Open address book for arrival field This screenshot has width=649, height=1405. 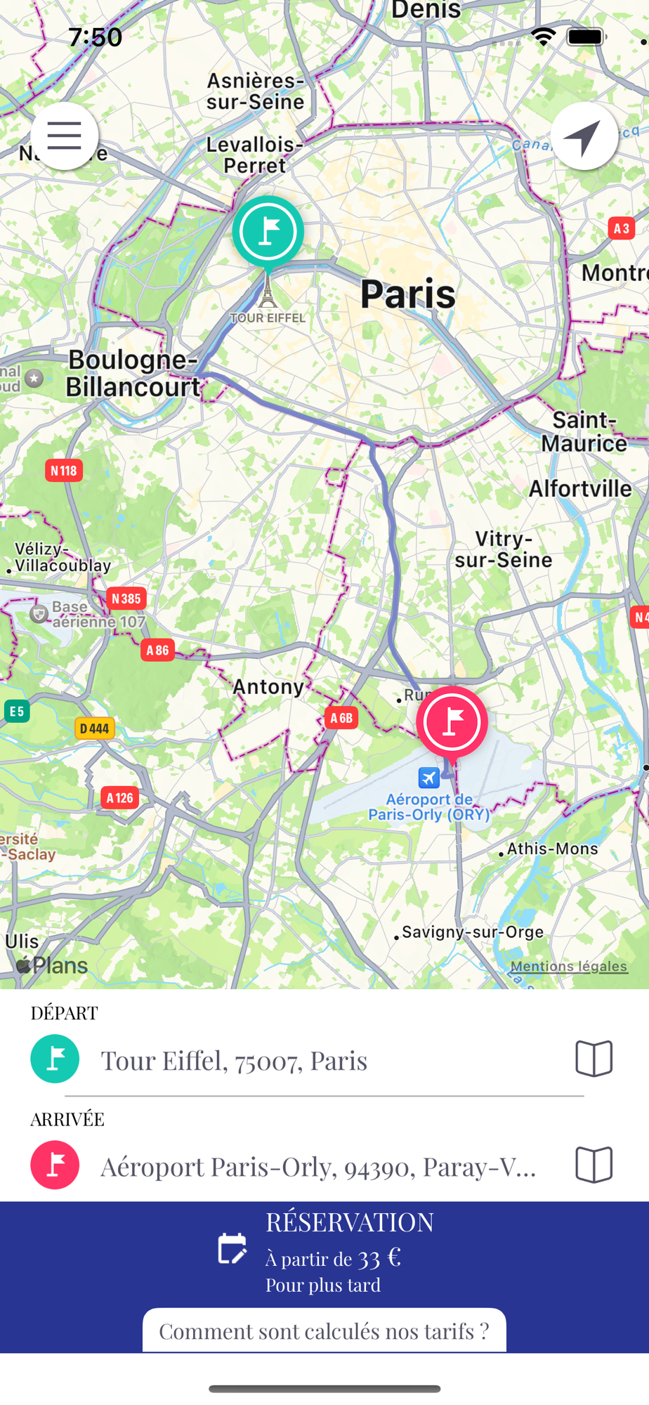coord(594,1165)
